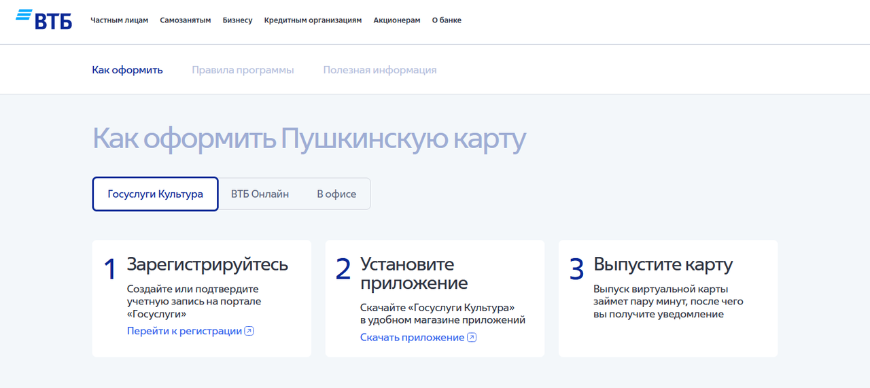Click the Зарегистрируйтесь step heading

207,264
